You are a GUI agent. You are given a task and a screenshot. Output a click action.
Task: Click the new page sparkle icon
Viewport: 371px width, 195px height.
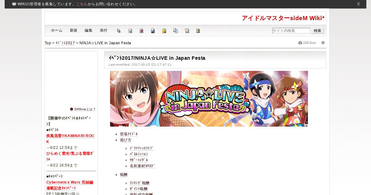(x=187, y=31)
